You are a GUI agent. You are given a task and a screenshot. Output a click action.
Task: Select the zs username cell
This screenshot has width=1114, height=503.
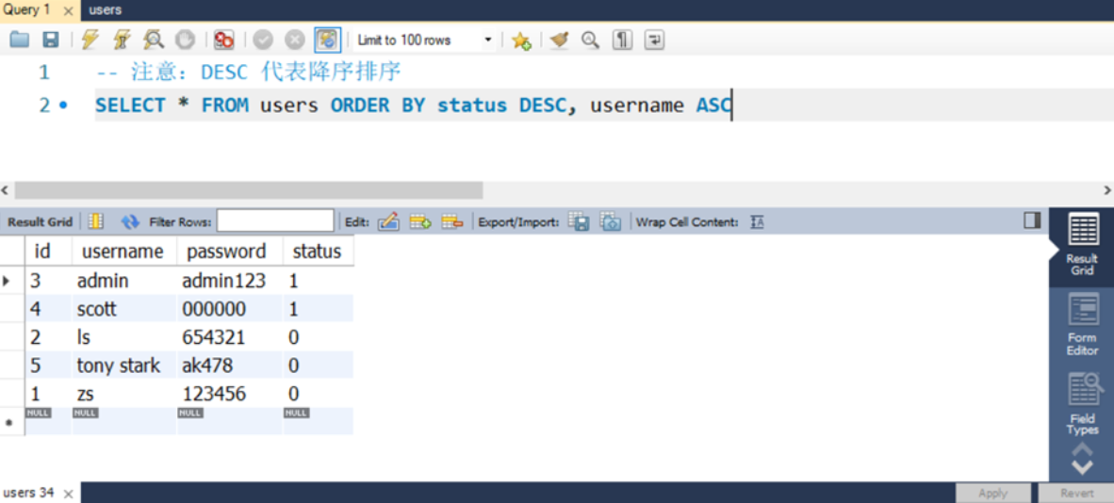tap(124, 394)
